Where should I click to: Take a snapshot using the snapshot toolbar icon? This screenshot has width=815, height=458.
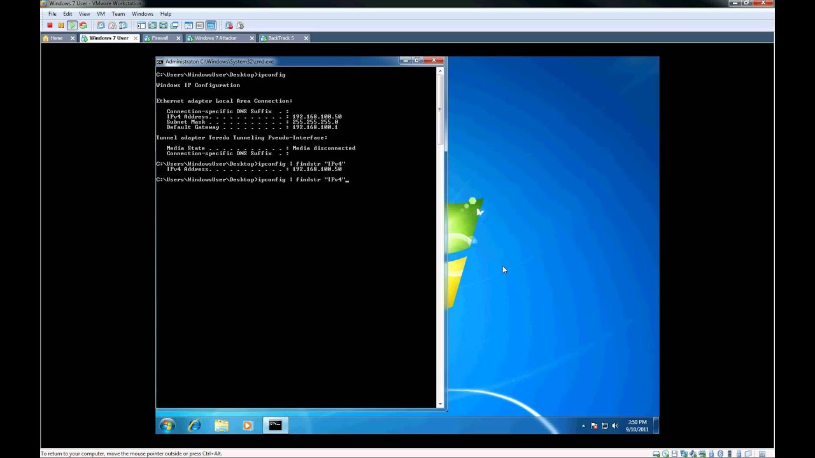tap(101, 25)
